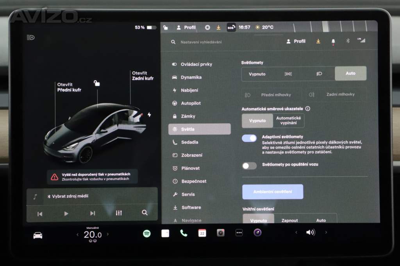The width and height of the screenshot is (400, 266).
Task: Enable Světlomety po opuštění vozu switch
Action: (249, 165)
